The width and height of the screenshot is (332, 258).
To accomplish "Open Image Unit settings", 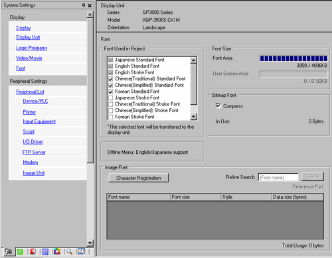I will (34, 172).
